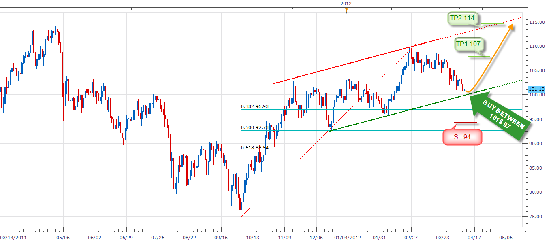Select the 0.618 88.54 Fibonacci label
The image size is (551, 242).
tap(255, 148)
